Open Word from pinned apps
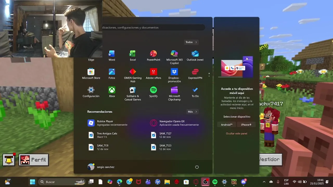Image resolution: width=333 pixels, height=187 pixels. 112,56
